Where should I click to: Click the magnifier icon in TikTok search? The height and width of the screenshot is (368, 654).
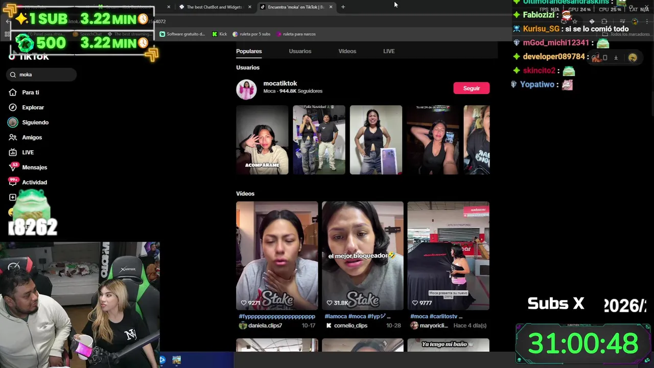coord(13,75)
